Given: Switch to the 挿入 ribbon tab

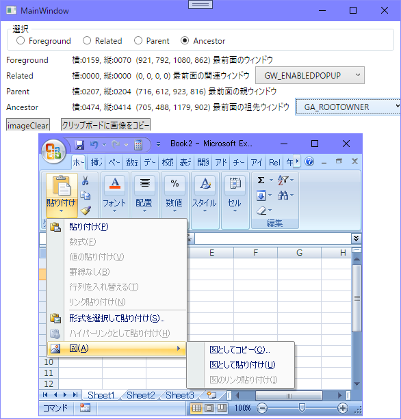Looking at the screenshot, I should (x=96, y=162).
